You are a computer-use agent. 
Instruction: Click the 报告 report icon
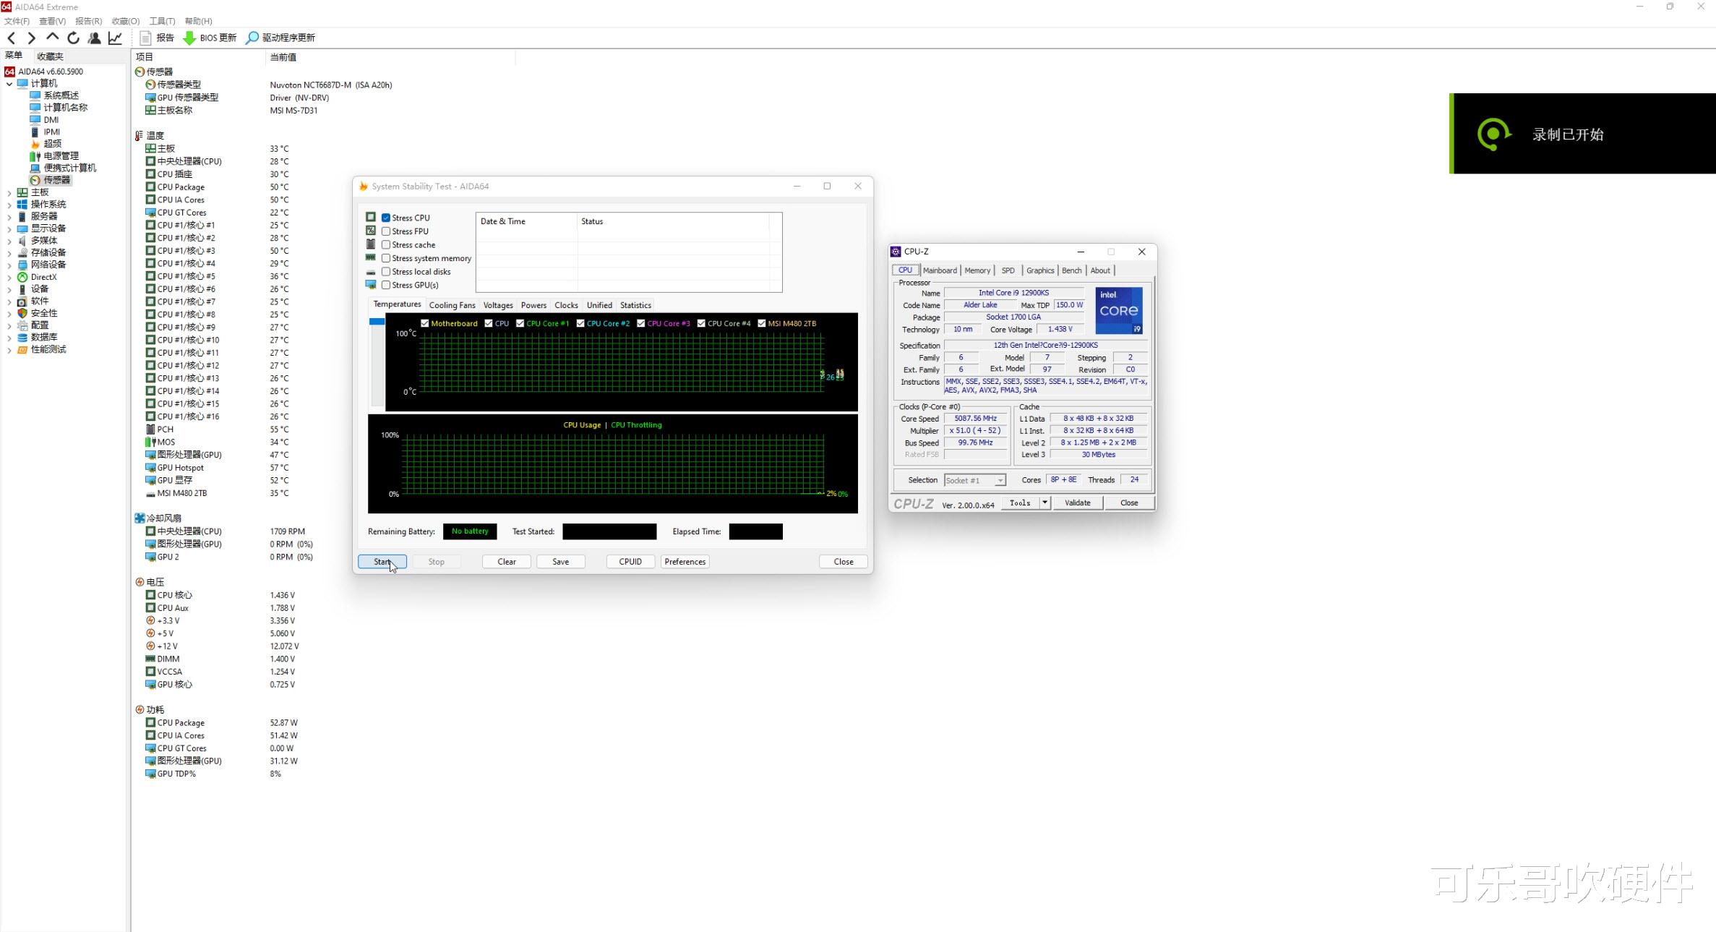(145, 38)
